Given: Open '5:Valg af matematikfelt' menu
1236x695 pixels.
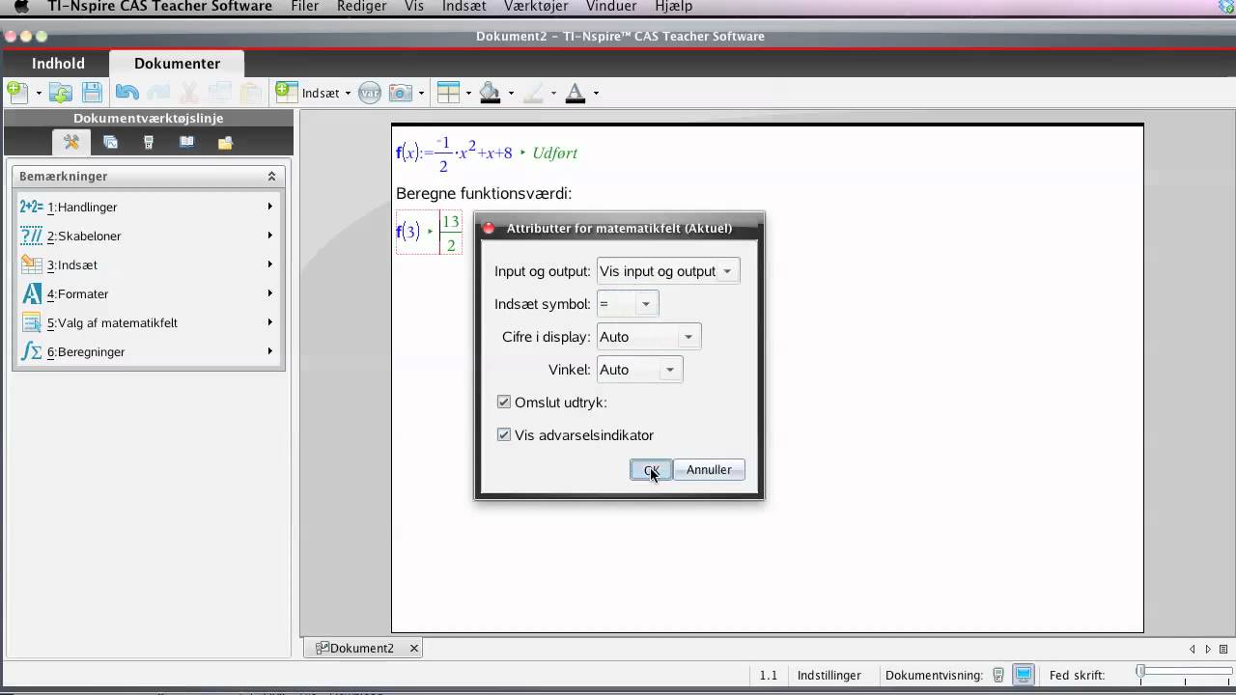Looking at the screenshot, I should click(149, 322).
